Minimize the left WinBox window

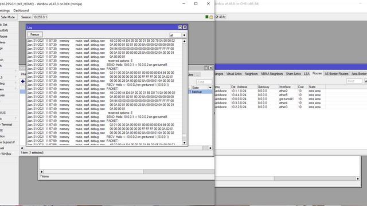click(183, 4)
